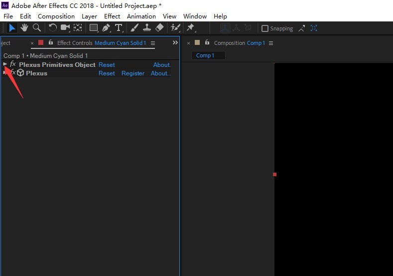Select the Pen tool
Screen dimensions: 393x276
coord(106,28)
